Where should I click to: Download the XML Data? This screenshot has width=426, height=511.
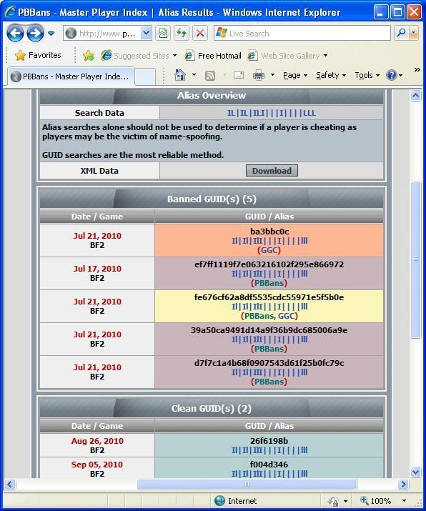coord(272,171)
